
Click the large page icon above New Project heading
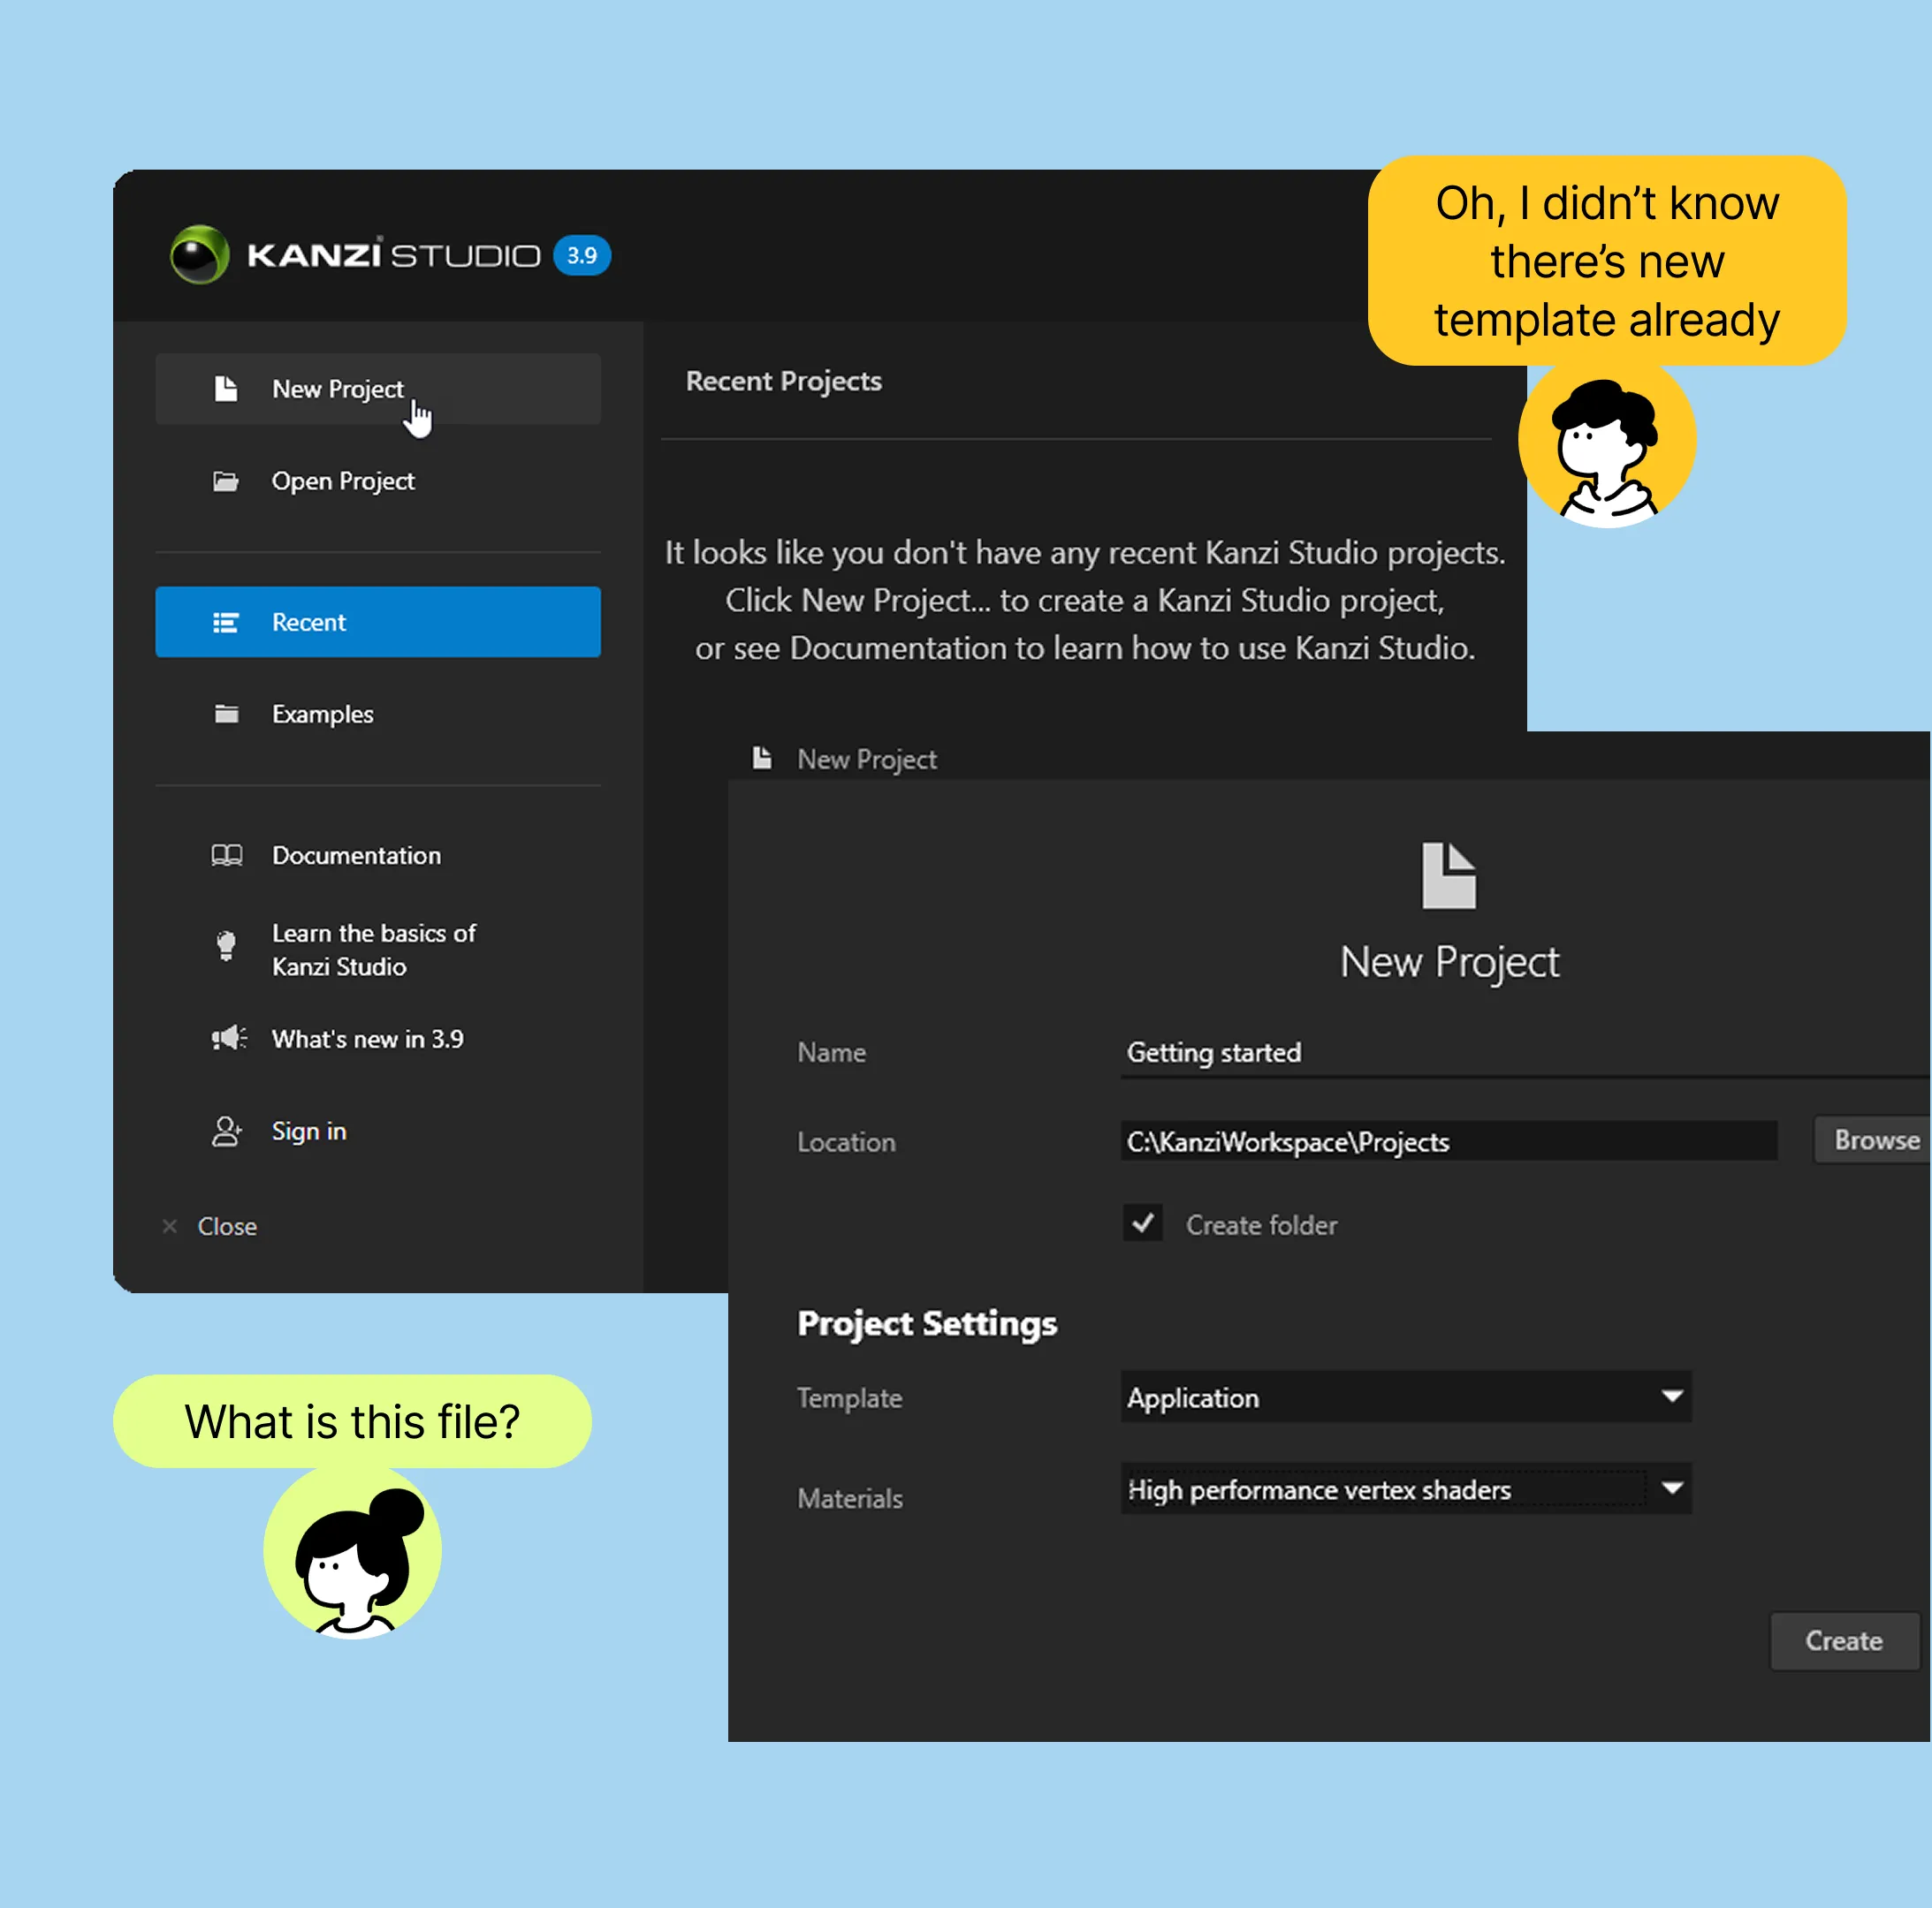point(1449,875)
